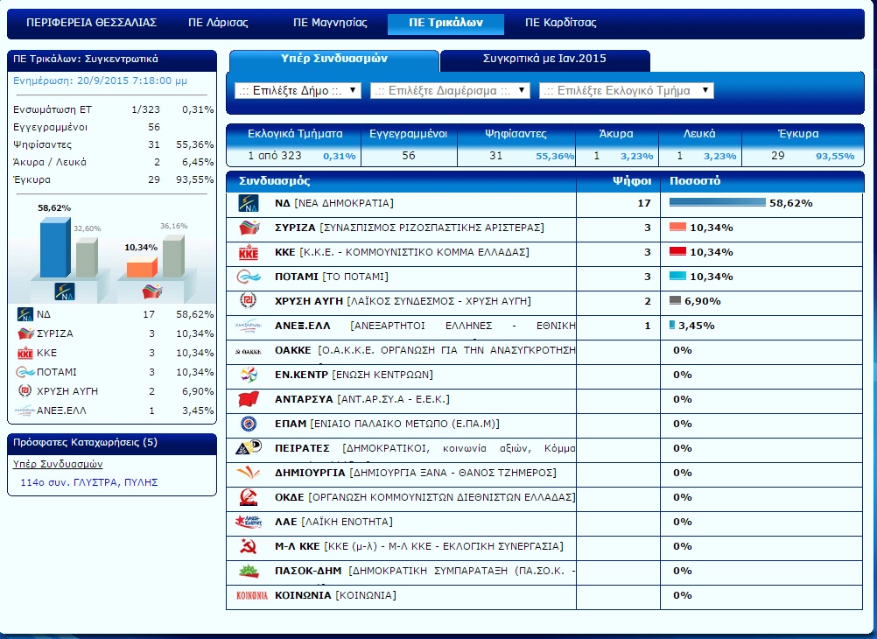Click the ΕΝ.ΚΕΝΤΡ party logo
The height and width of the screenshot is (639, 877).
(x=249, y=375)
